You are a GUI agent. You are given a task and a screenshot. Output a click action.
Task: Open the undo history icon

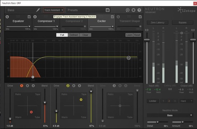point(128,10)
